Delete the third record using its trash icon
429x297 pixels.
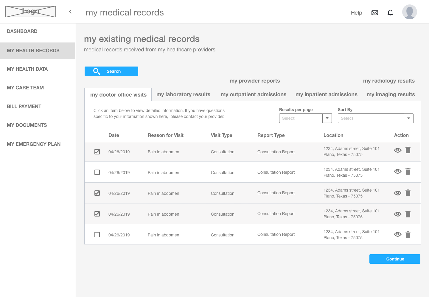[x=408, y=193]
